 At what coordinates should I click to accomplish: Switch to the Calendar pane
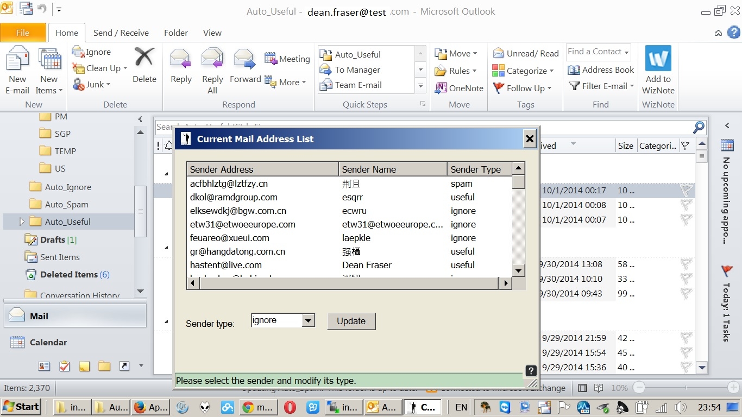(x=75, y=342)
